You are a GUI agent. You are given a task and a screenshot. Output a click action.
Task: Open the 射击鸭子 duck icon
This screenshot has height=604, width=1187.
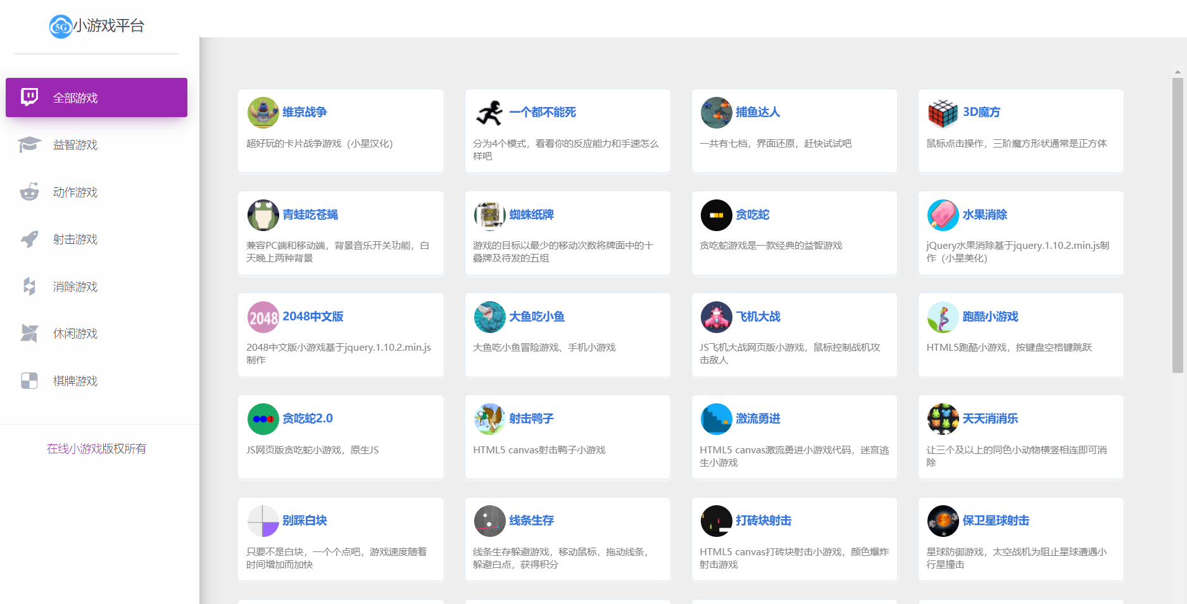click(489, 419)
